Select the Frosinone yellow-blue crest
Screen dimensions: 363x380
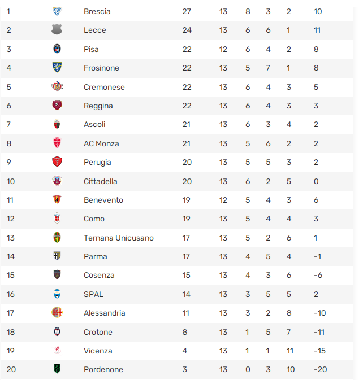point(57,67)
